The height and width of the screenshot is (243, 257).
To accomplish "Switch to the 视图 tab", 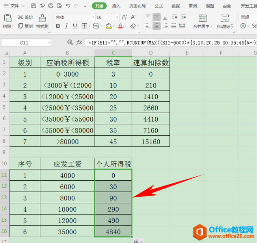I will [x=210, y=6].
